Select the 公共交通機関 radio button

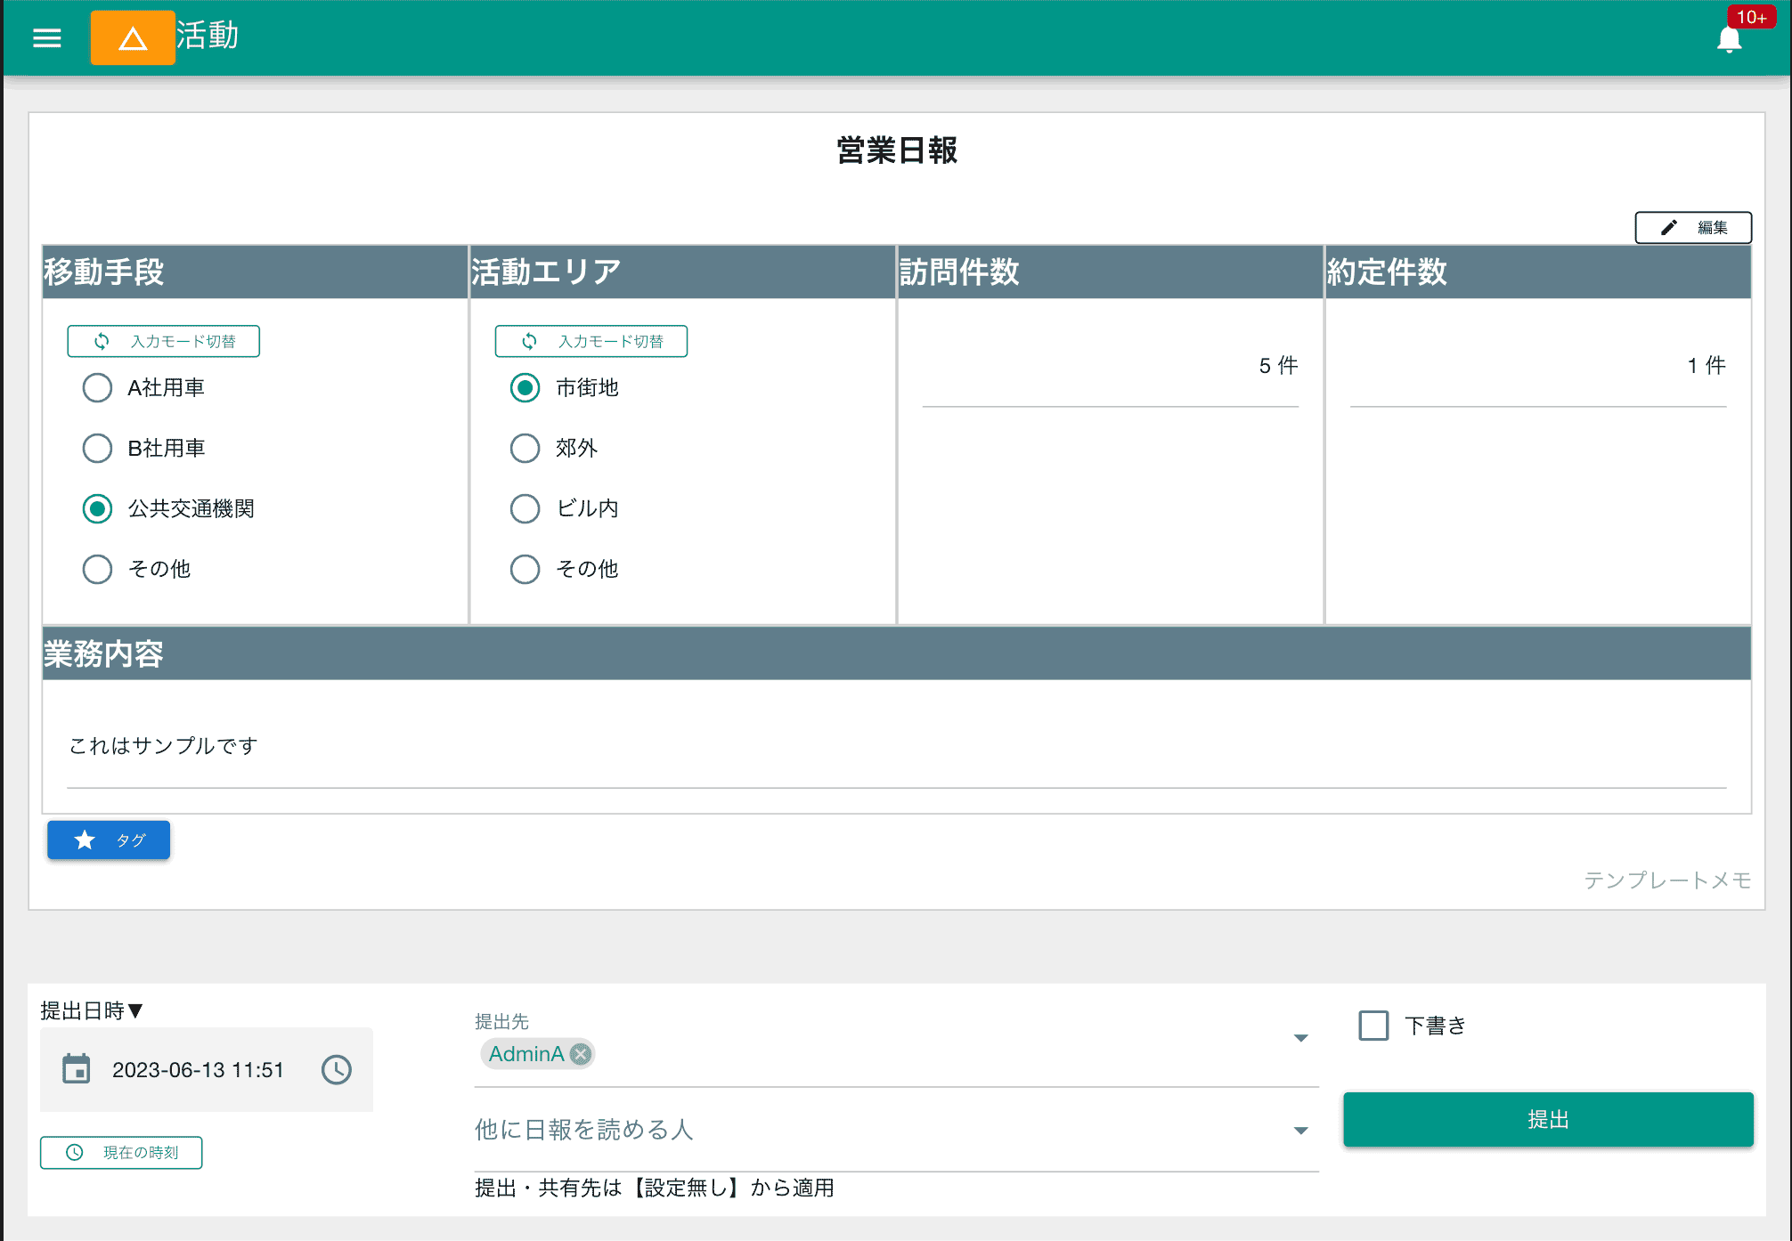97,508
